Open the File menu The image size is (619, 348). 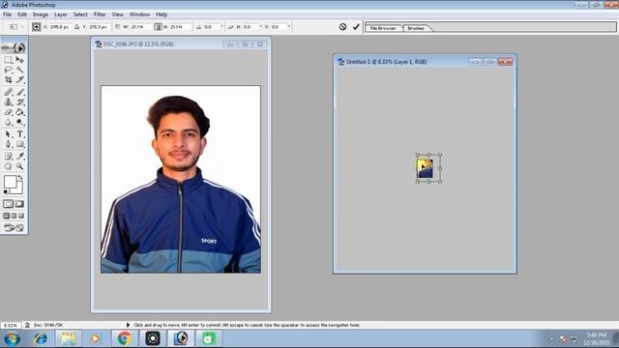click(7, 14)
